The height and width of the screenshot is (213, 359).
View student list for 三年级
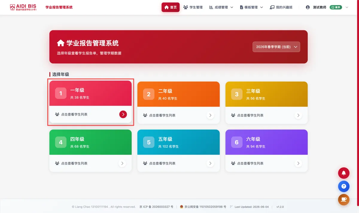[267, 115]
